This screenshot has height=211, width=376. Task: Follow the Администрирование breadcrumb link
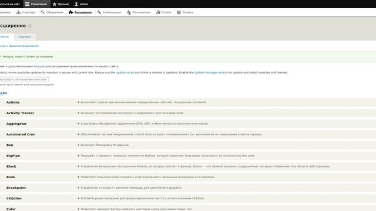23,46
